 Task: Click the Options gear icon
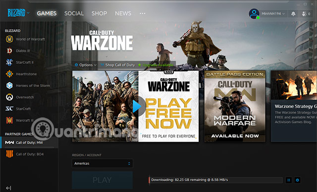click(x=76, y=65)
